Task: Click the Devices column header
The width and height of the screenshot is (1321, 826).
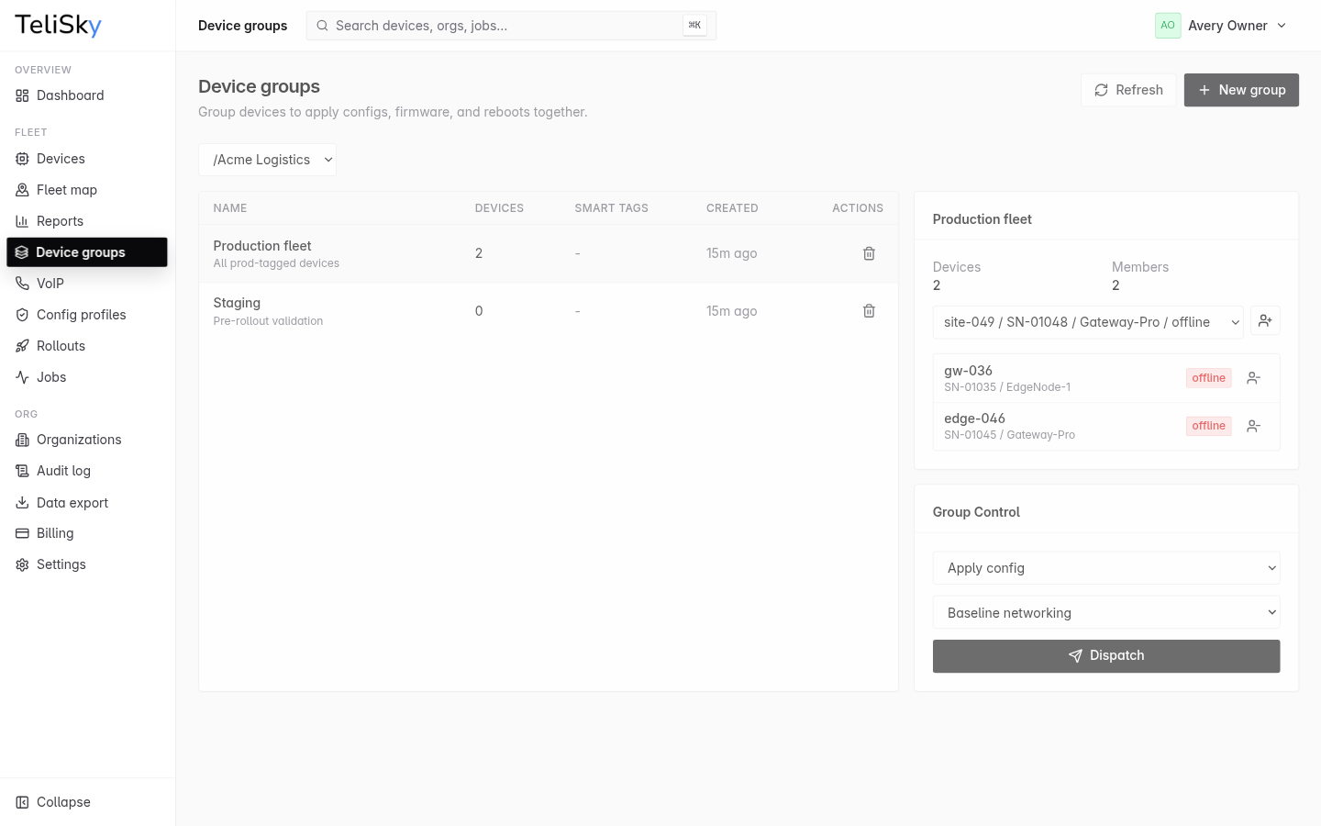Action: click(499, 208)
